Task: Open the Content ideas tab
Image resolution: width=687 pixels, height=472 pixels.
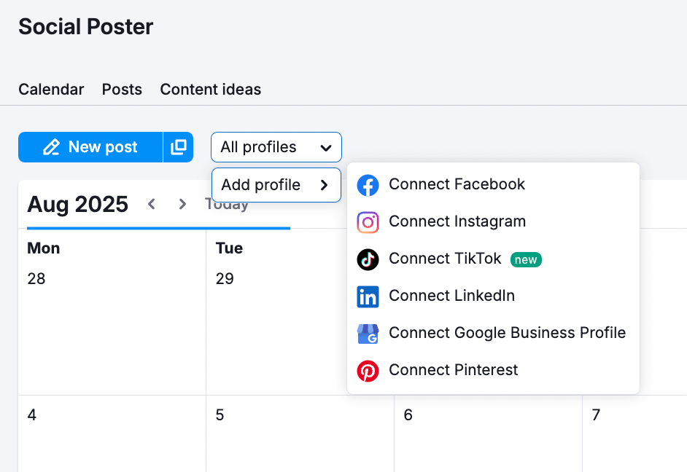Action: (x=210, y=89)
